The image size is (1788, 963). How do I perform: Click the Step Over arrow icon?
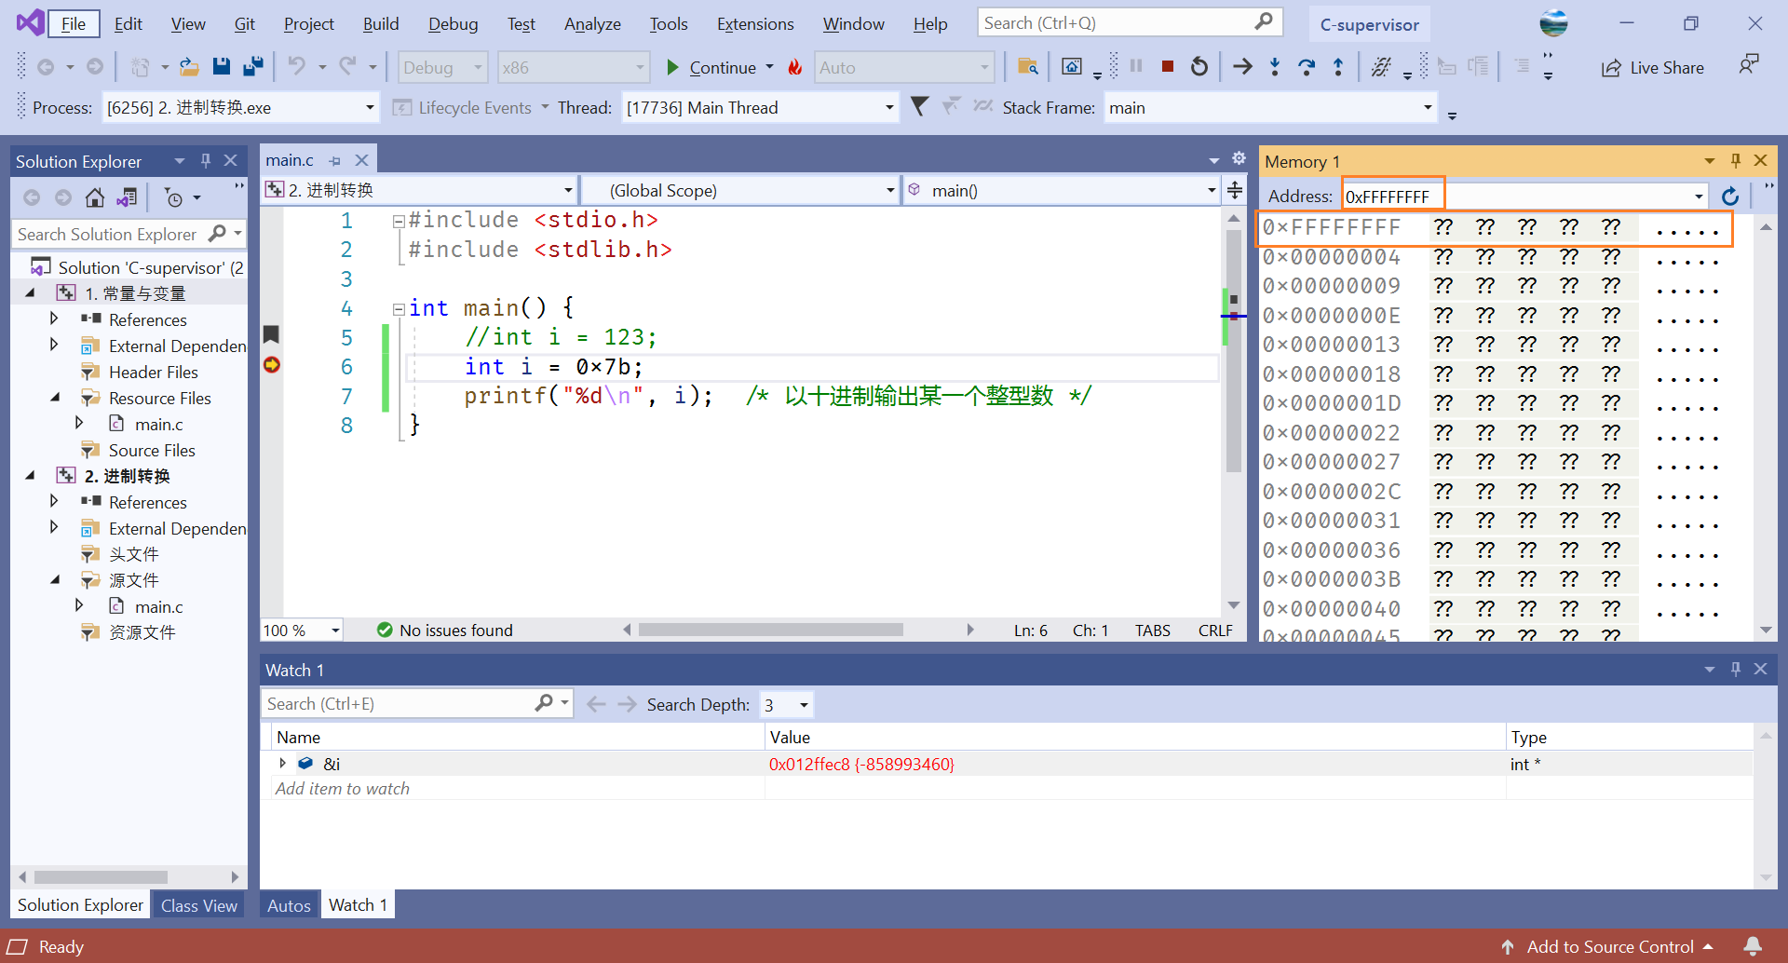pos(1307,66)
